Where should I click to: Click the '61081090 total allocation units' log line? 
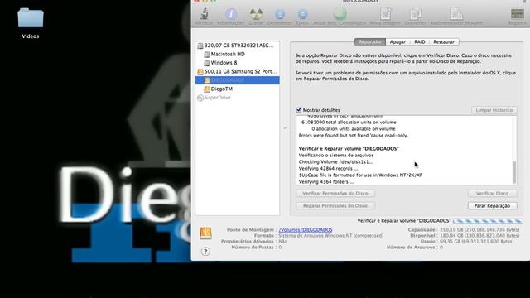point(349,123)
